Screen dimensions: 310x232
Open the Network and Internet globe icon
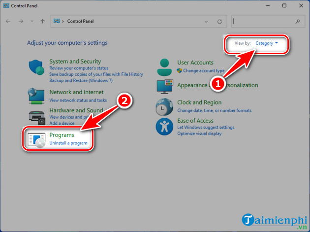click(36, 96)
